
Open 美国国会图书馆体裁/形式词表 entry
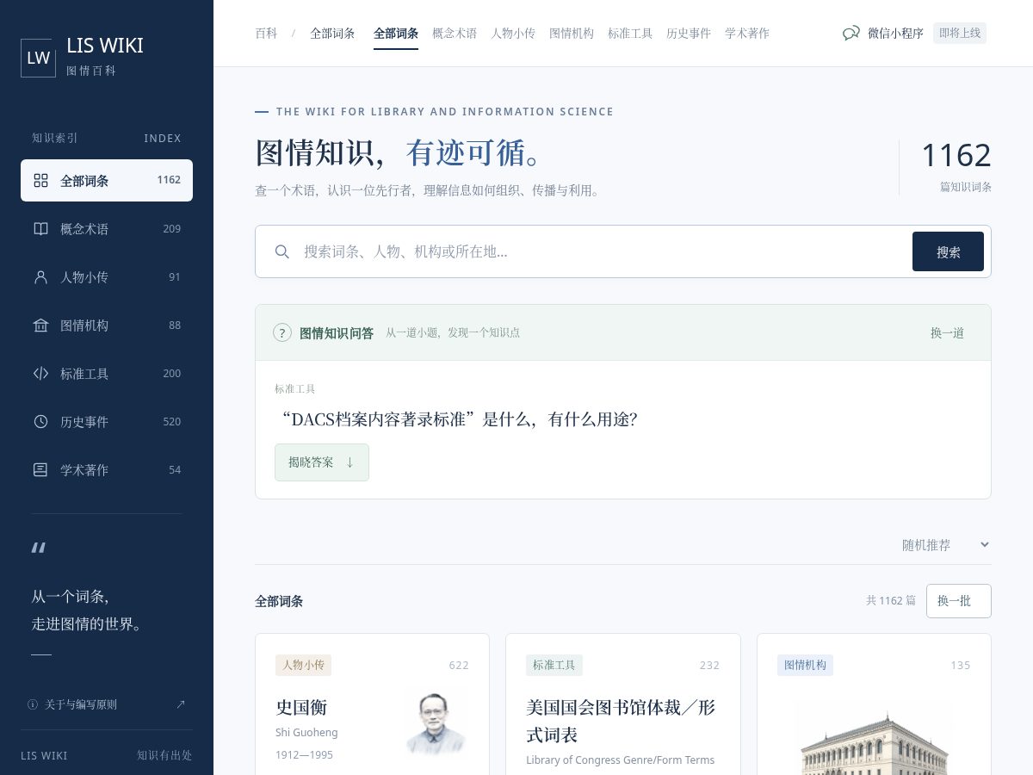coord(621,721)
